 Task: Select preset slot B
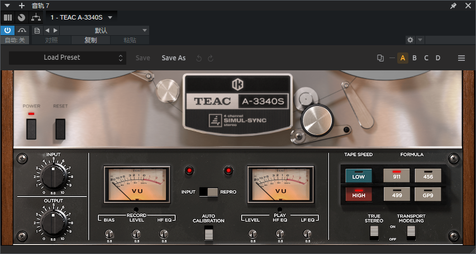(415, 58)
